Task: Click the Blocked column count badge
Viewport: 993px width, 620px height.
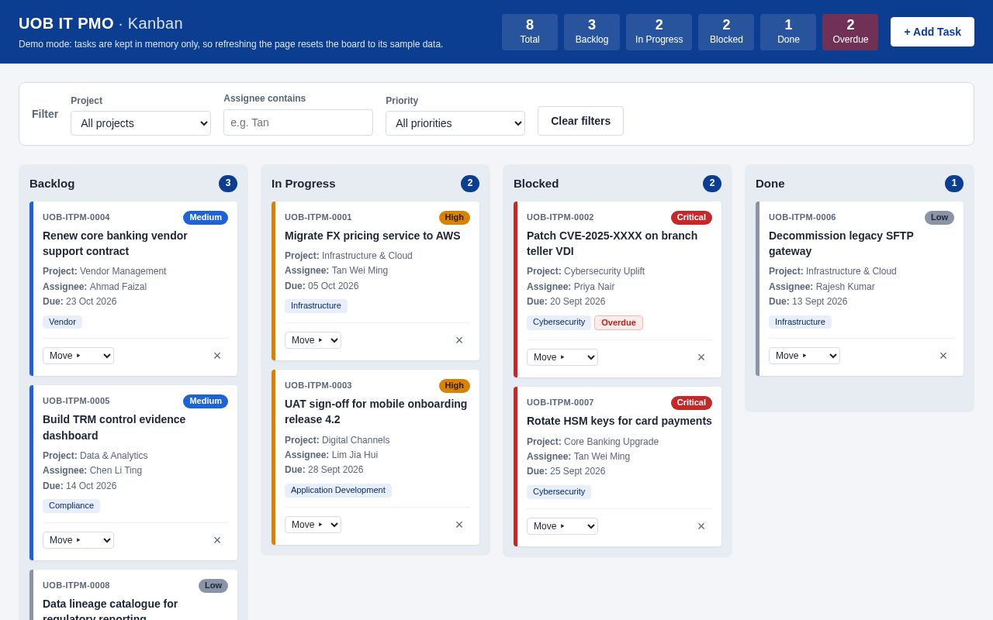Action: point(712,184)
